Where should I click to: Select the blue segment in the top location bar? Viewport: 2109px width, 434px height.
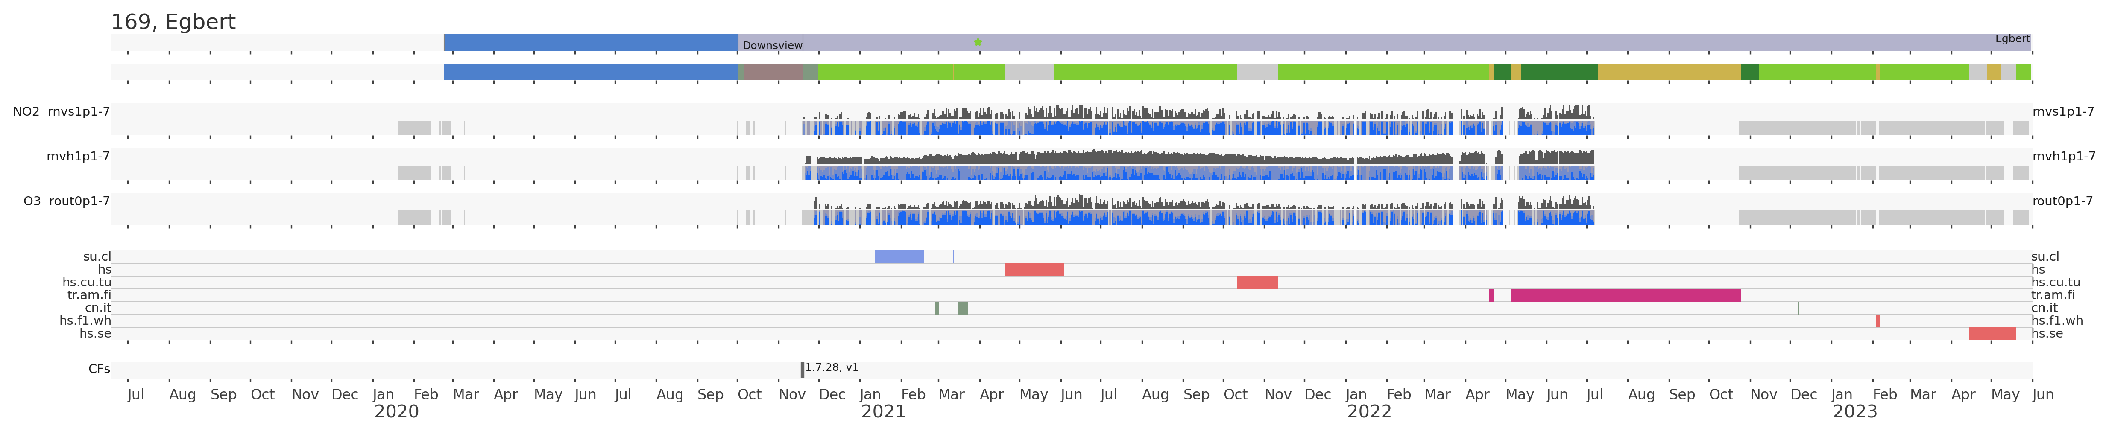click(x=590, y=43)
